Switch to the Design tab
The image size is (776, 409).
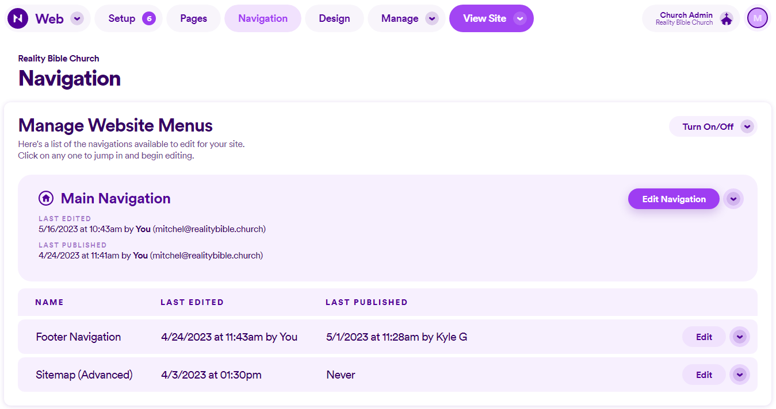coord(334,18)
